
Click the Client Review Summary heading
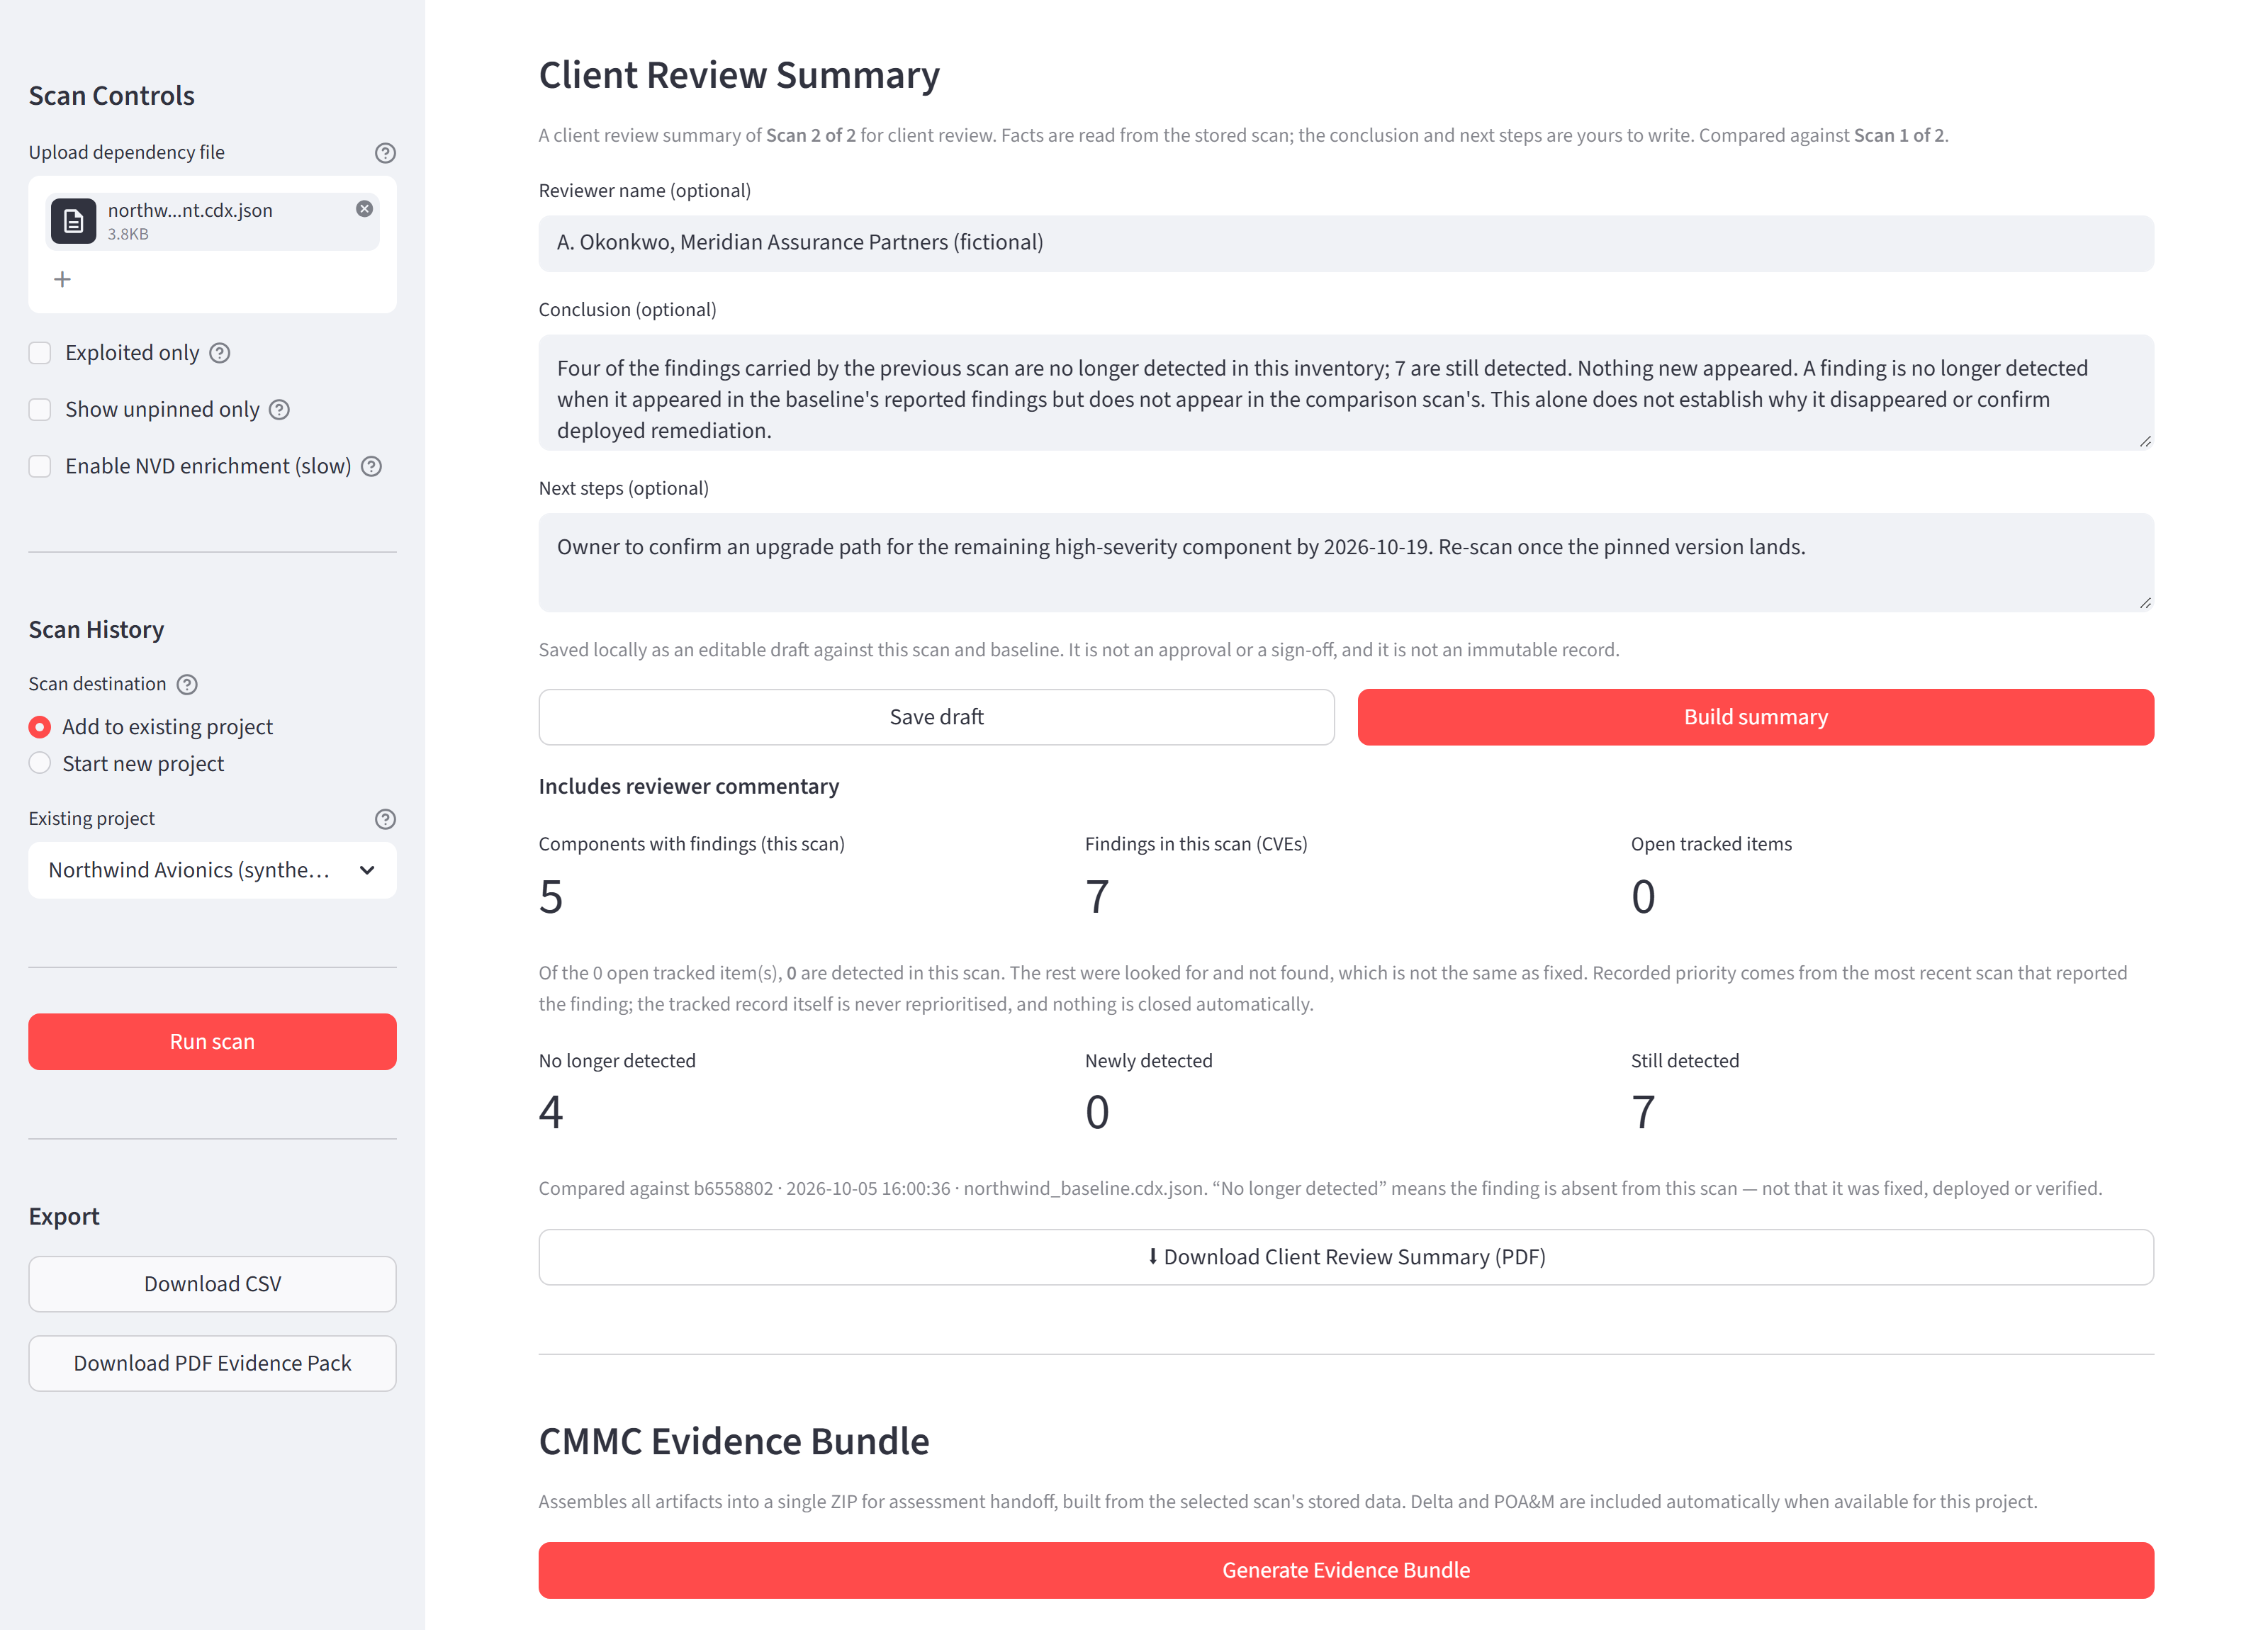pos(739,75)
